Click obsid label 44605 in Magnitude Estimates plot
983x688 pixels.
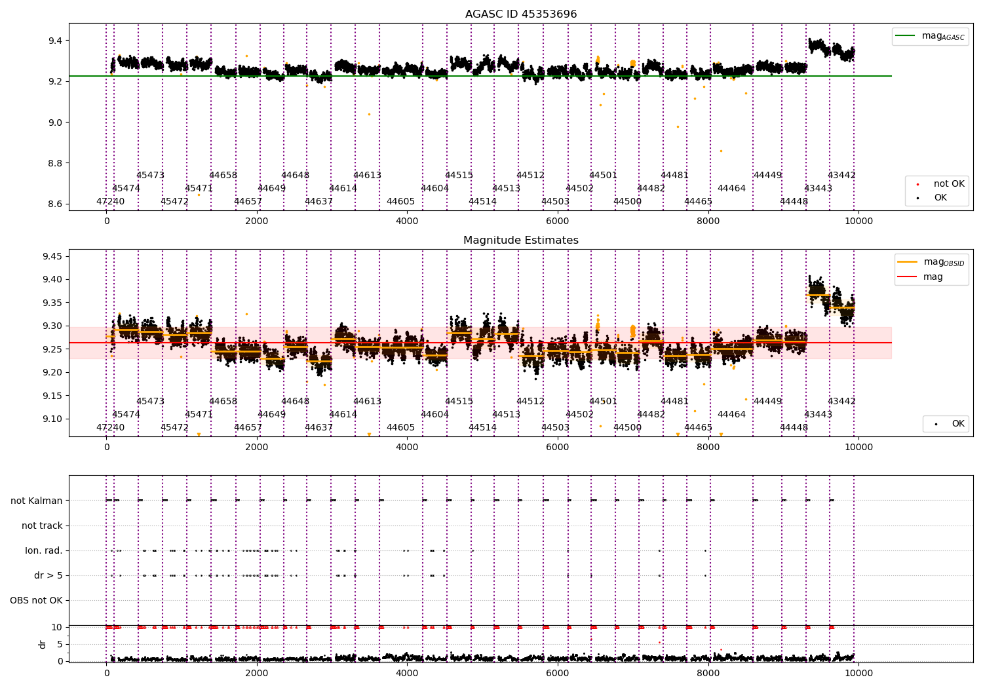(x=400, y=427)
